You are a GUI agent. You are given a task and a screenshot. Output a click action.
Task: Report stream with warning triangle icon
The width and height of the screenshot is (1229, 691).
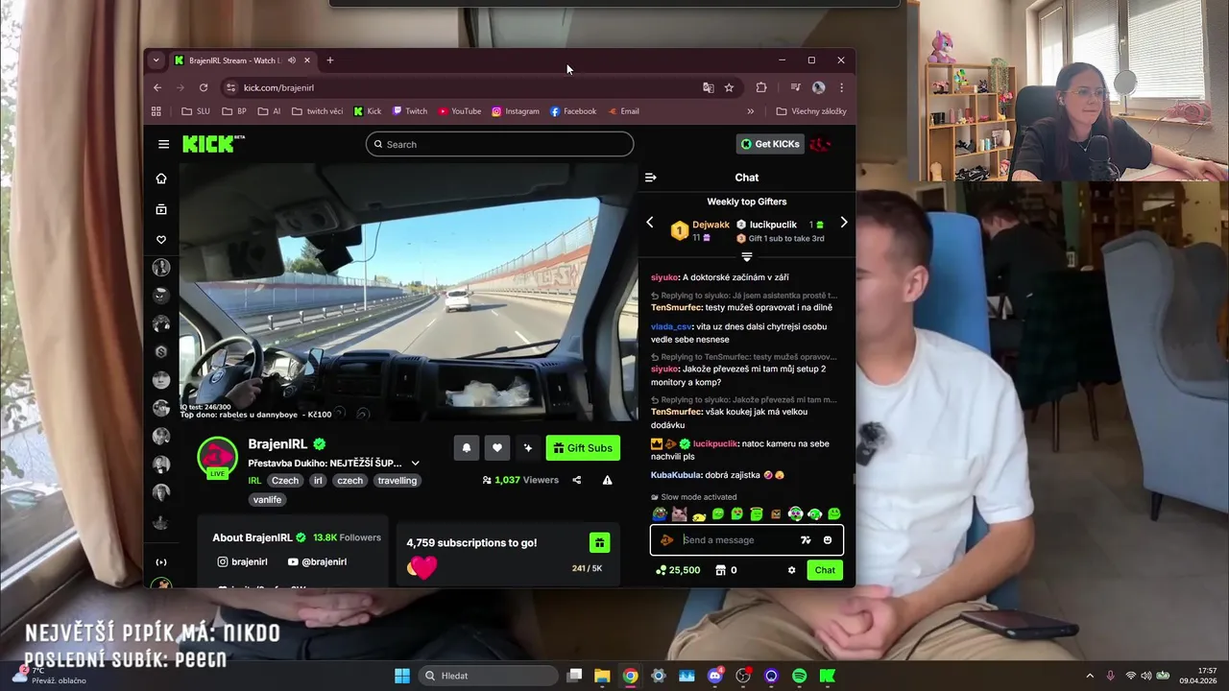pos(607,480)
